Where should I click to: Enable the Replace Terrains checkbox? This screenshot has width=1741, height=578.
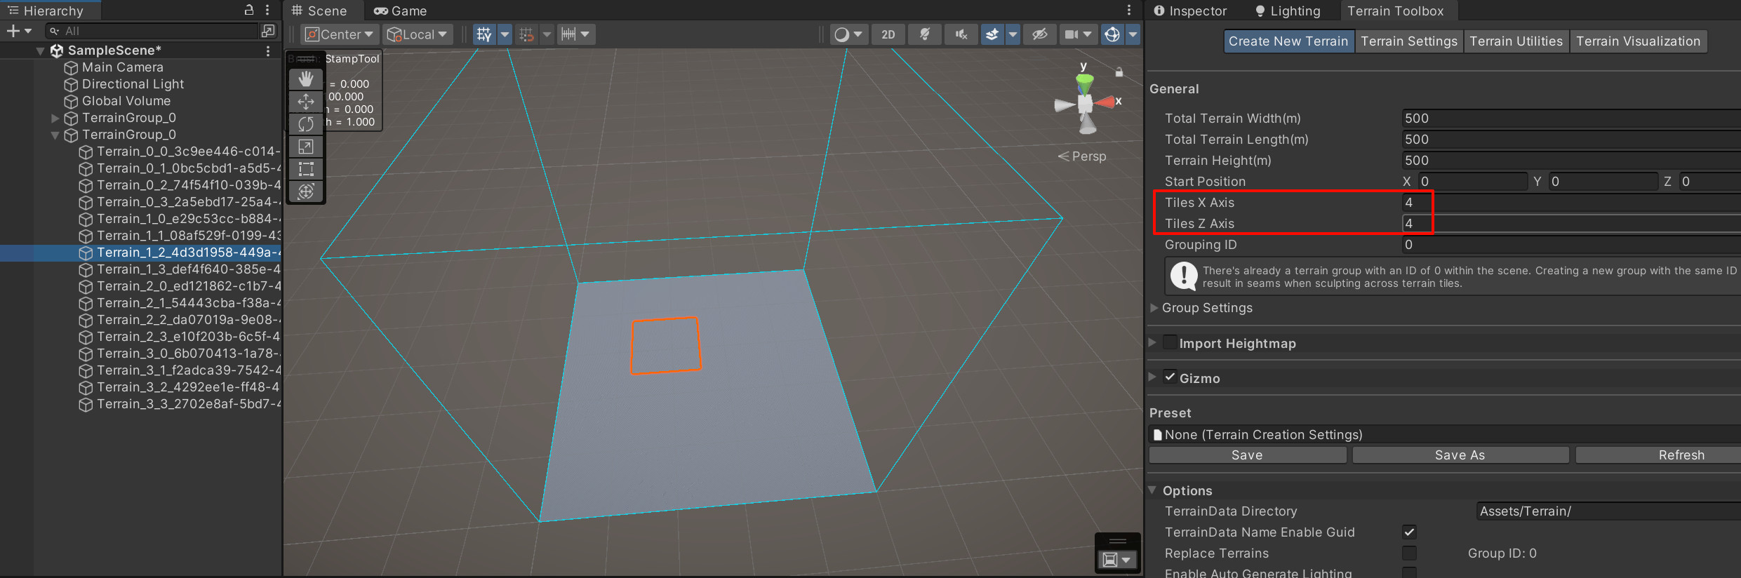coord(1409,553)
